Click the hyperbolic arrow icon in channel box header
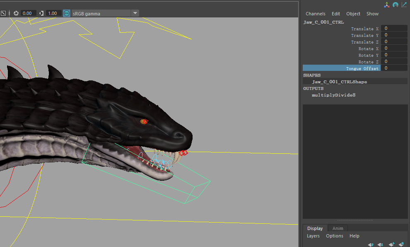 click(x=404, y=5)
